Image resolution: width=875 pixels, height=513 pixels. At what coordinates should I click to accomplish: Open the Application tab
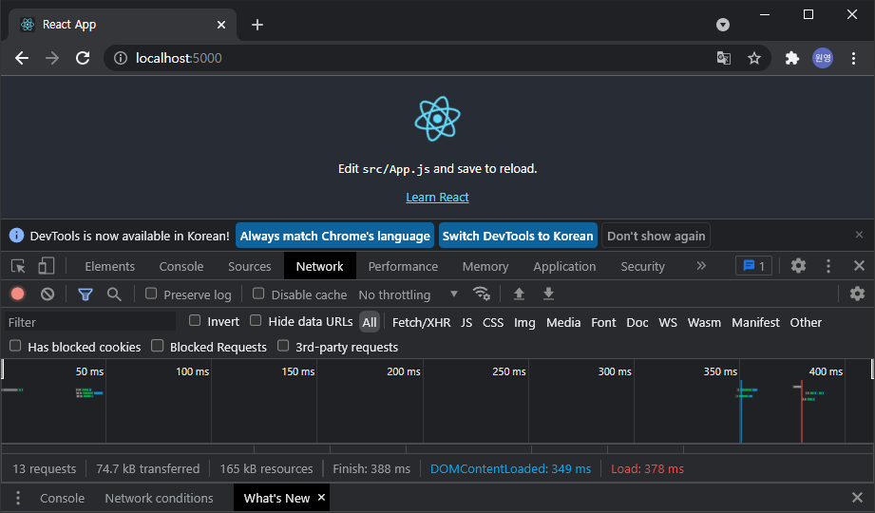(x=564, y=266)
